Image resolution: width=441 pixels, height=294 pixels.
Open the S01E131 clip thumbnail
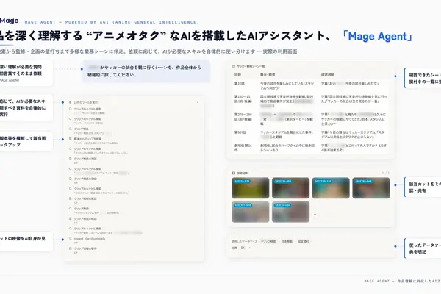point(290,188)
